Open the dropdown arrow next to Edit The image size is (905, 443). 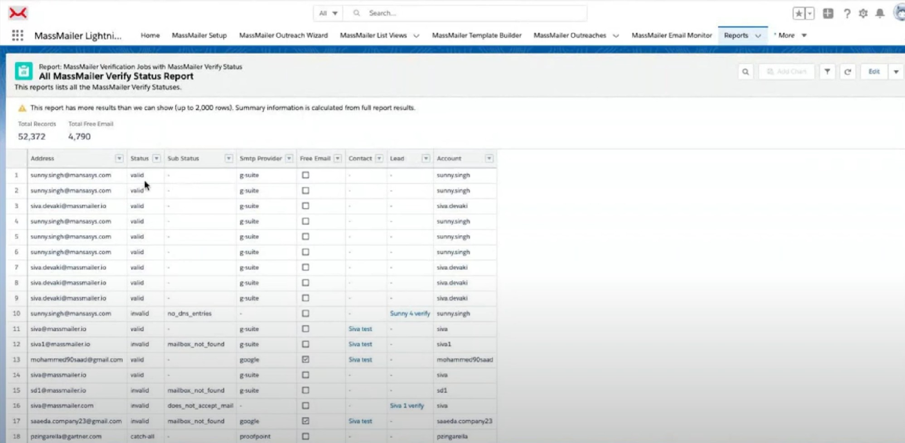tap(896, 72)
